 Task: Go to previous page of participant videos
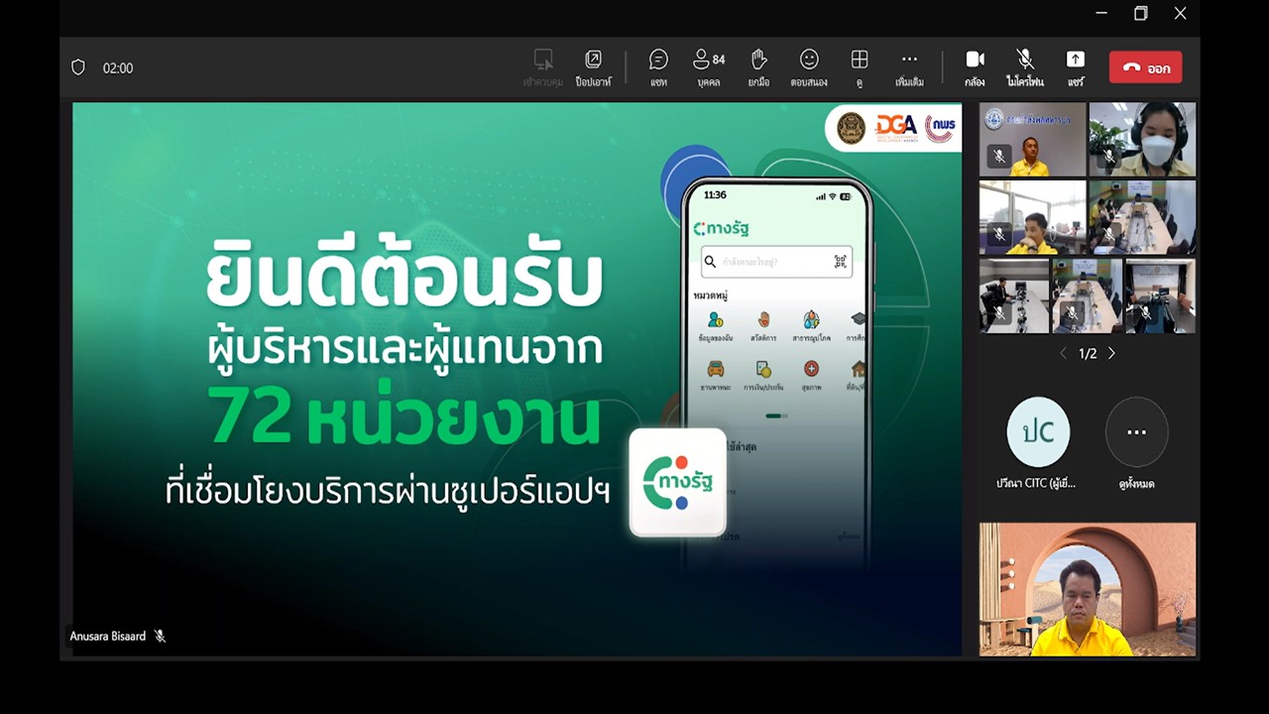pos(1064,353)
